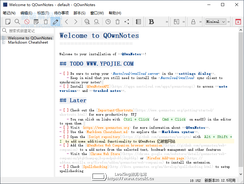Go forward with the right arrow icon
The height and width of the screenshot is (184, 244).
(76, 22)
